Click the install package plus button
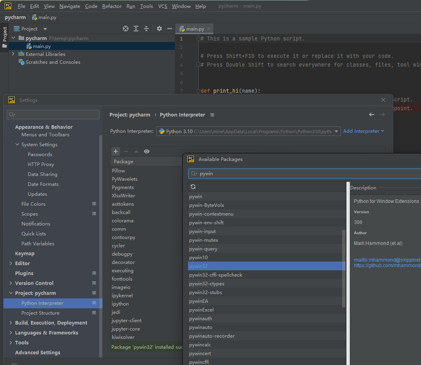The image size is (421, 365). pos(116,151)
